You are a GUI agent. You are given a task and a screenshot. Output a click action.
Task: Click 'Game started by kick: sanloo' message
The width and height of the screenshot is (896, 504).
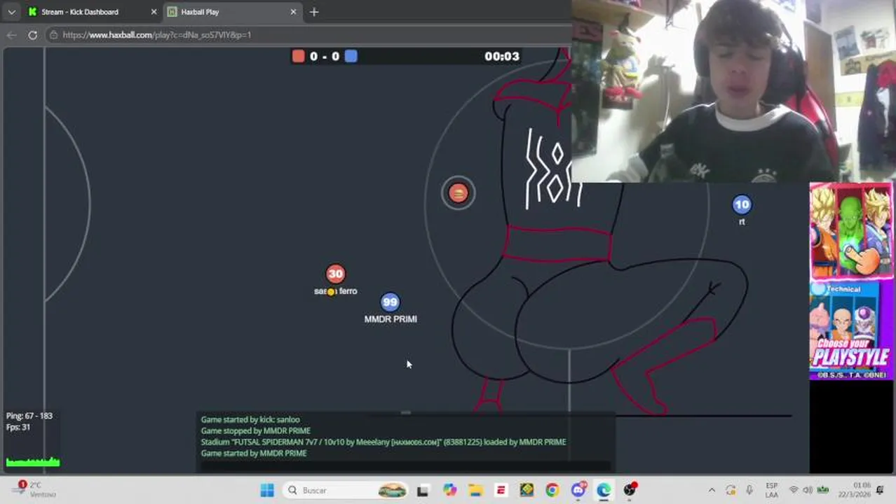coord(250,419)
